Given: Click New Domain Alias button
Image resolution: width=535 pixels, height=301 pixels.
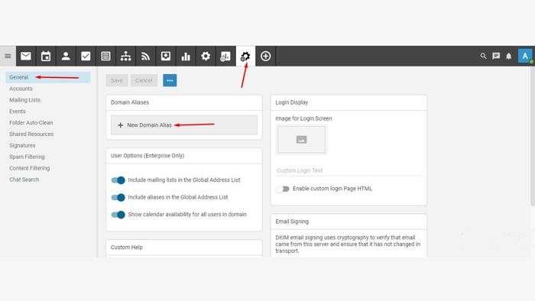Looking at the screenshot, I should pos(184,125).
